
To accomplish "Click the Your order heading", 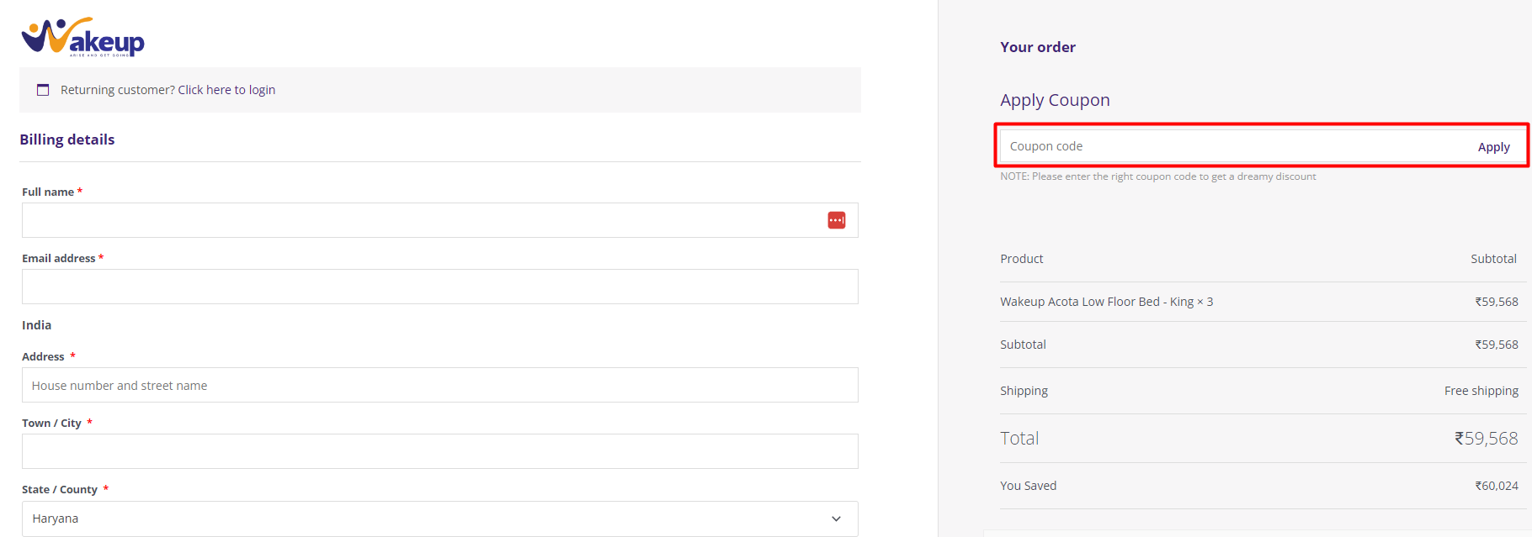I will 1037,47.
